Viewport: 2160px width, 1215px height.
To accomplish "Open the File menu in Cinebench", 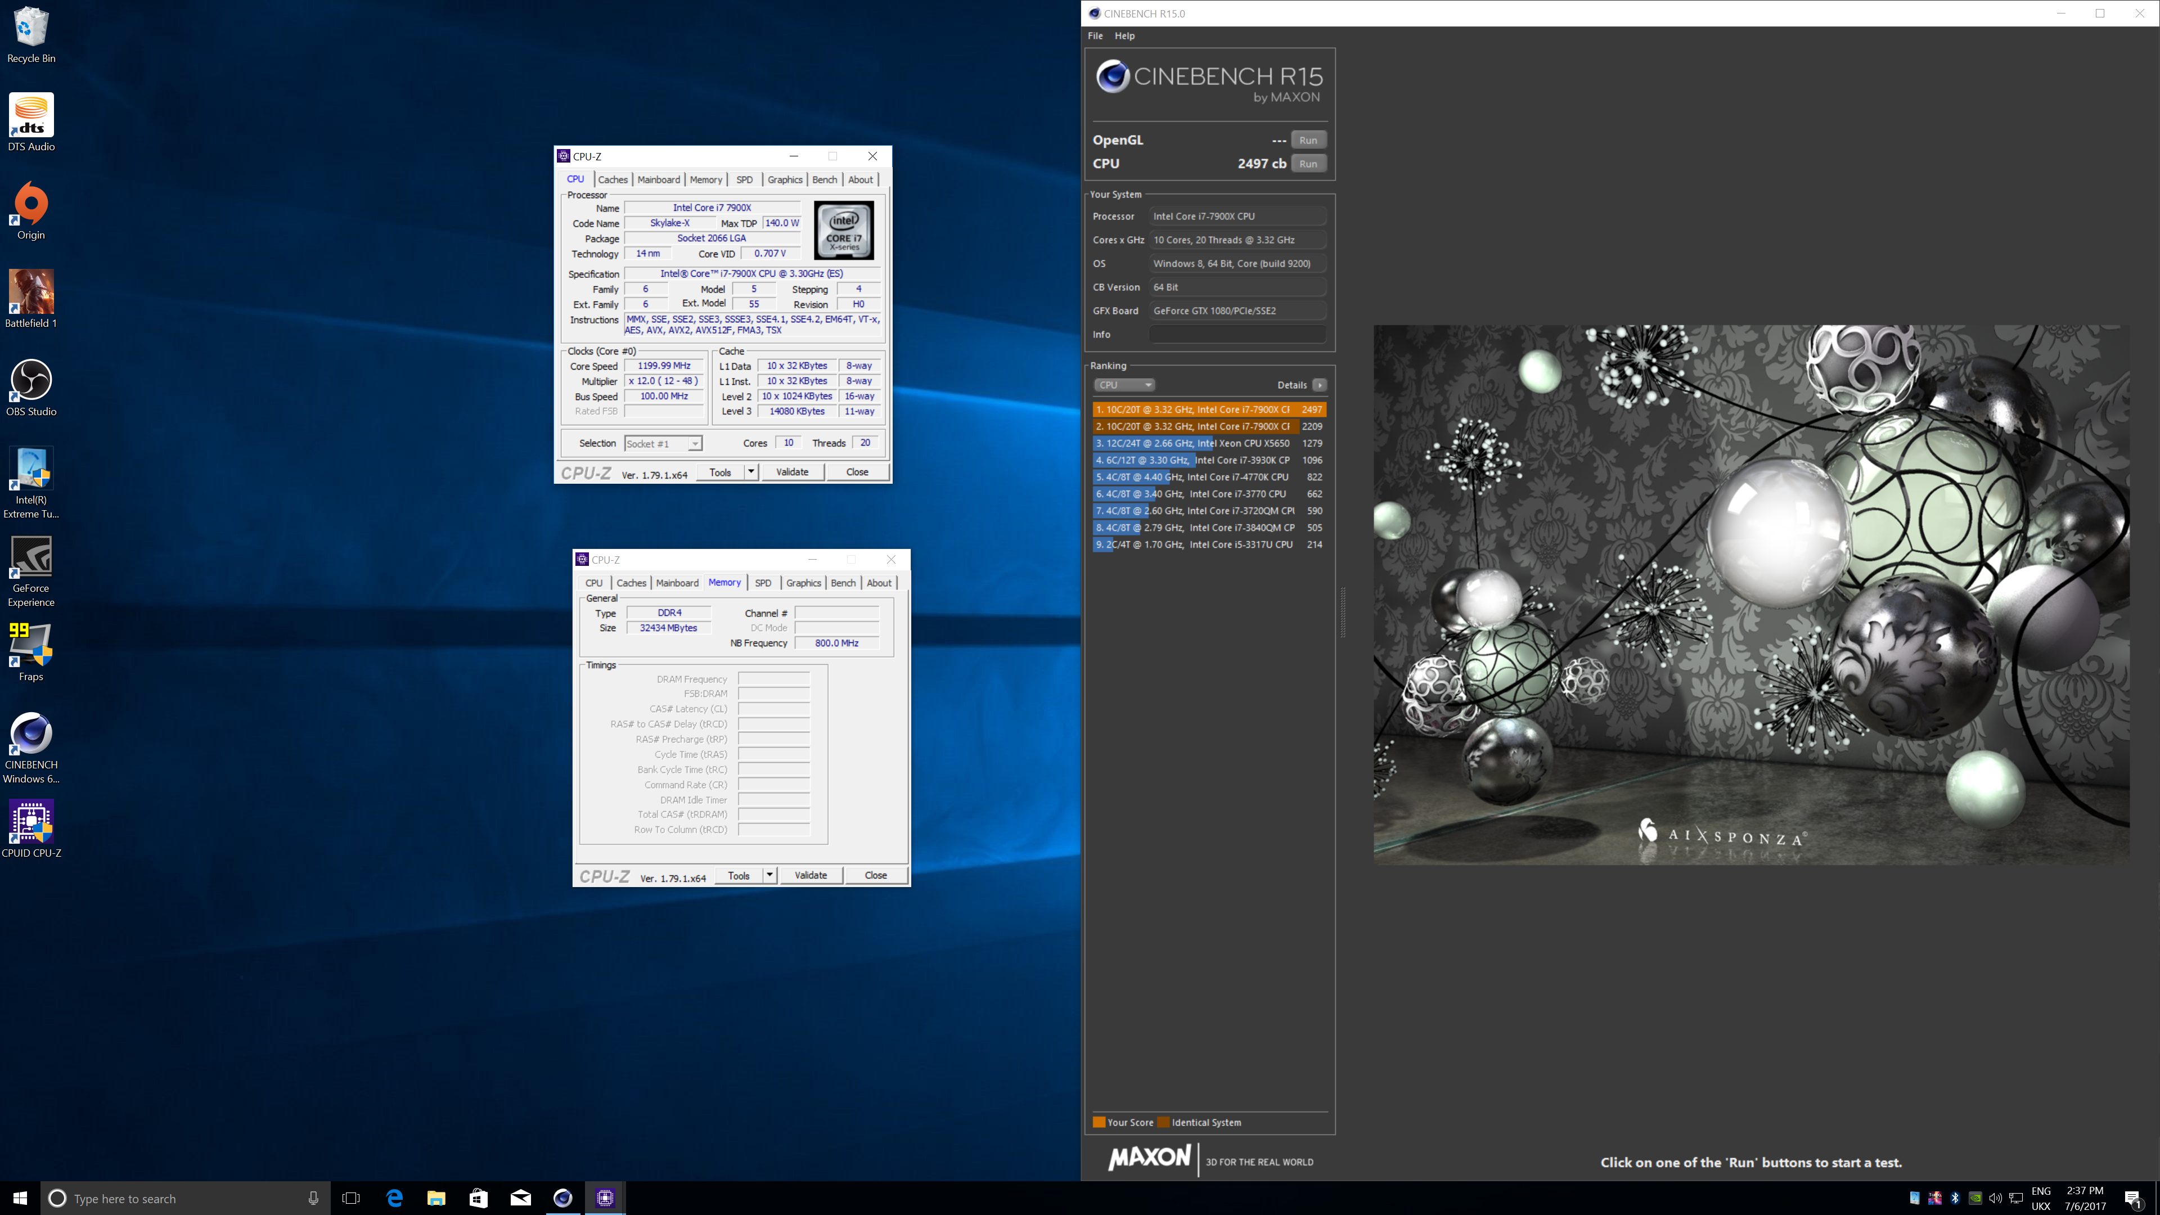I will click(1095, 36).
